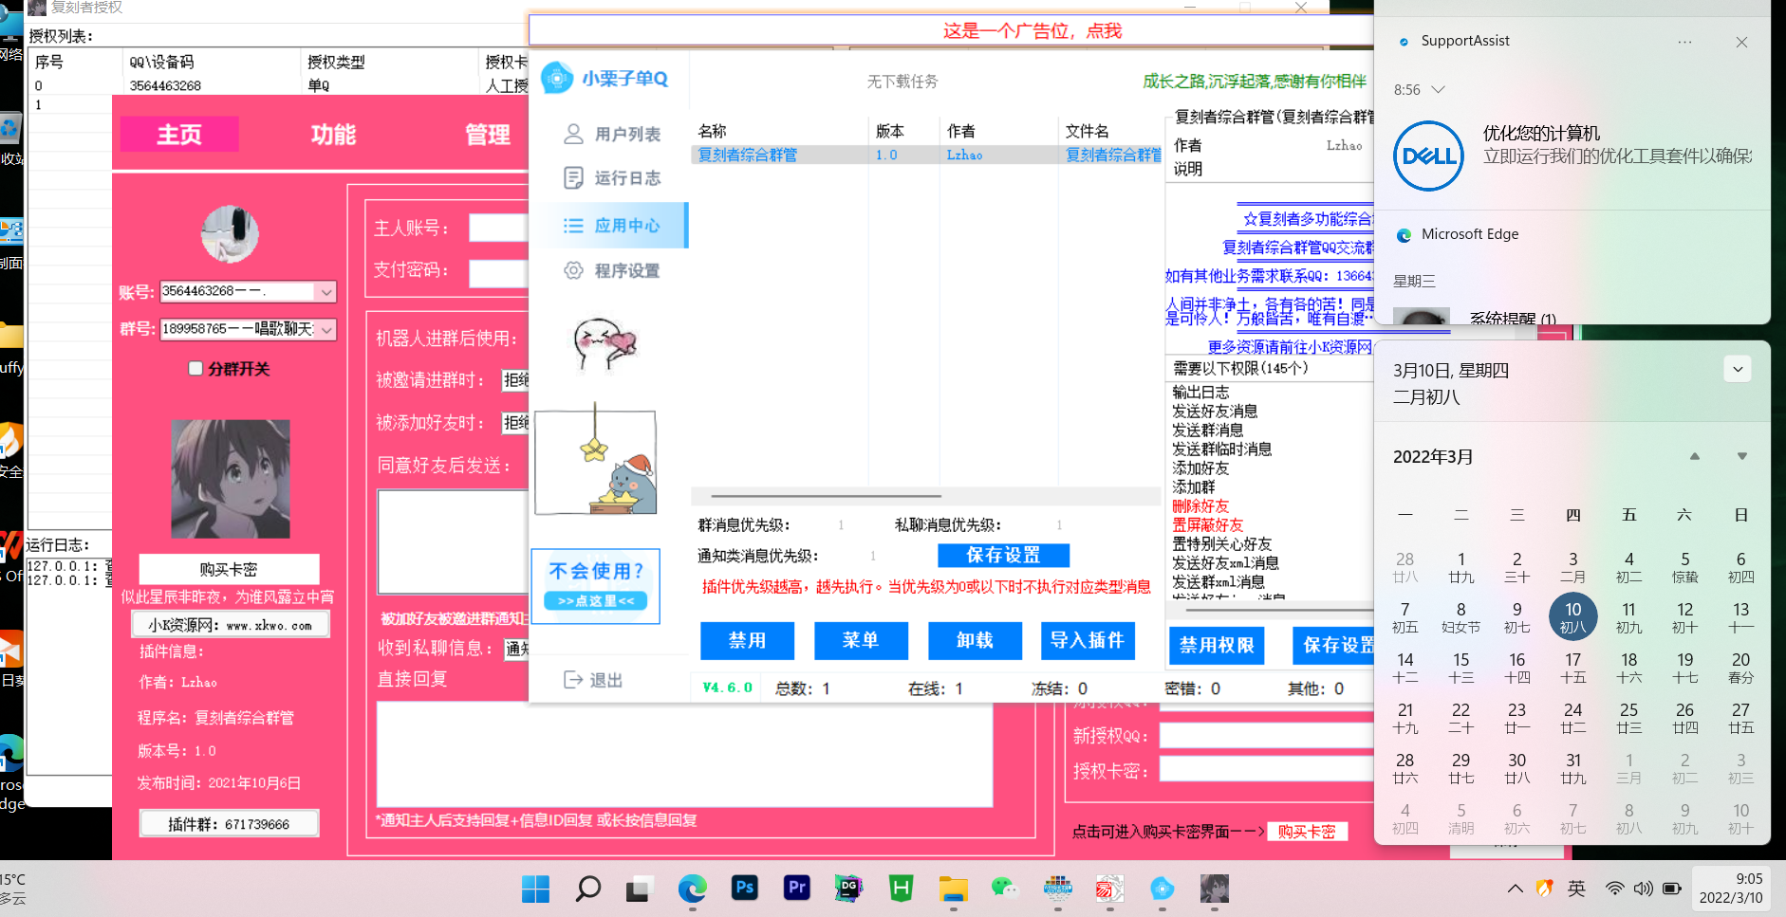Expand the 账号 account dropdown

[326, 292]
